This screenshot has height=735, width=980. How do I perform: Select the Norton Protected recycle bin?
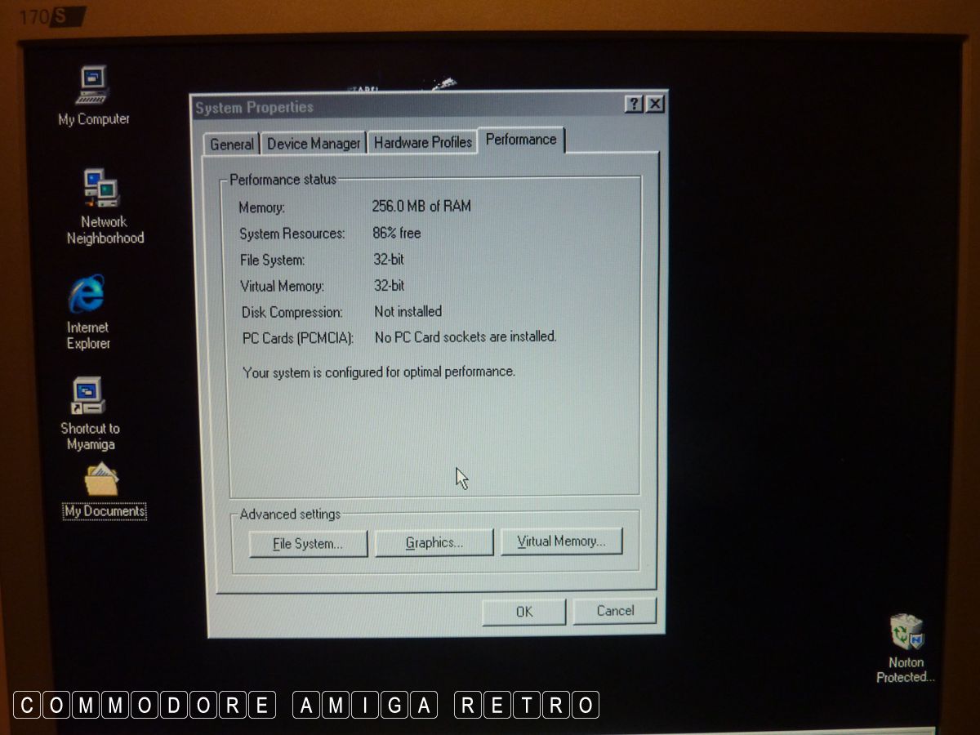[906, 633]
